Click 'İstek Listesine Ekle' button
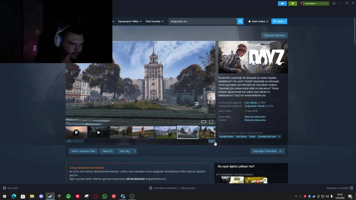 [83, 151]
